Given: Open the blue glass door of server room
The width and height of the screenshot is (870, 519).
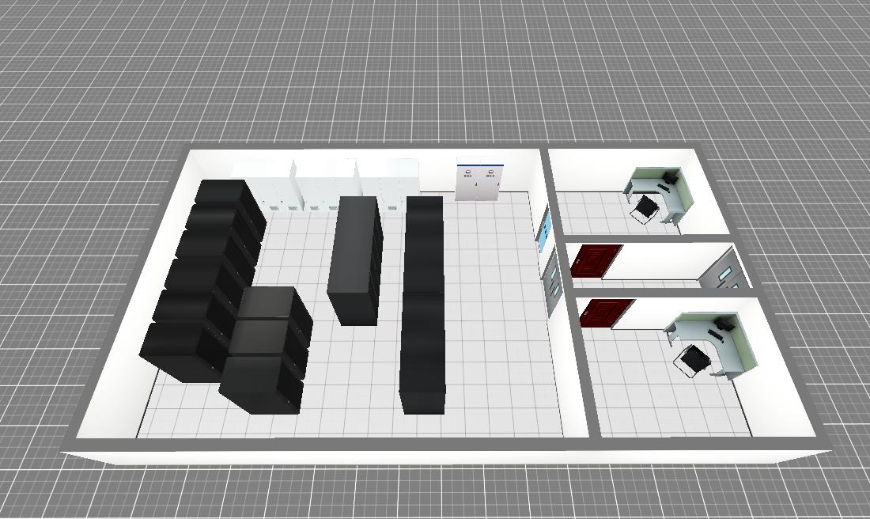Looking at the screenshot, I should [x=543, y=229].
